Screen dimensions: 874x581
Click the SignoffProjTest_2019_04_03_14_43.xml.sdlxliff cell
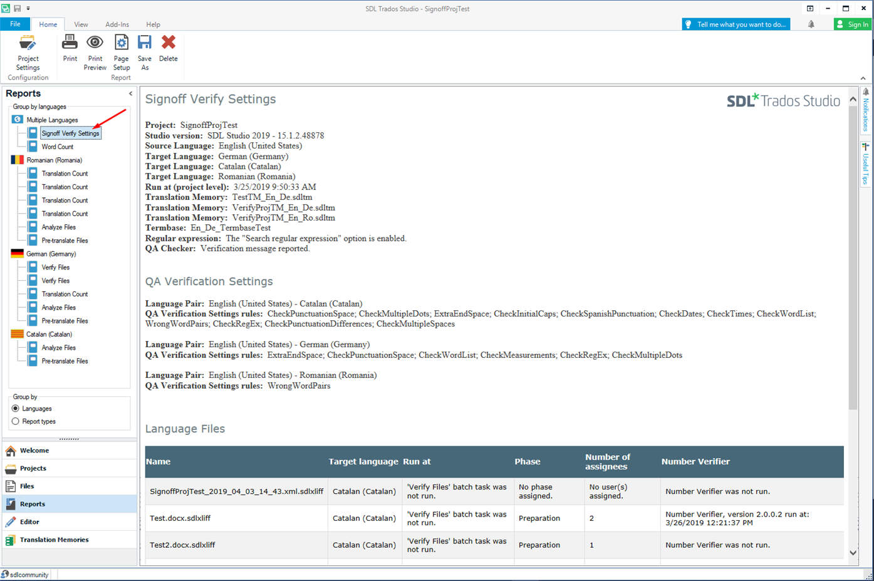click(237, 491)
